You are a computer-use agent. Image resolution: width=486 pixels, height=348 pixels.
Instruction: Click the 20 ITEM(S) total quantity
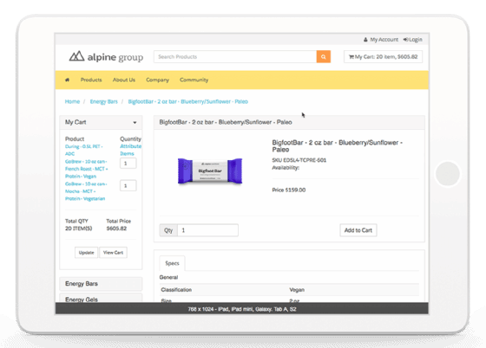coord(79,229)
